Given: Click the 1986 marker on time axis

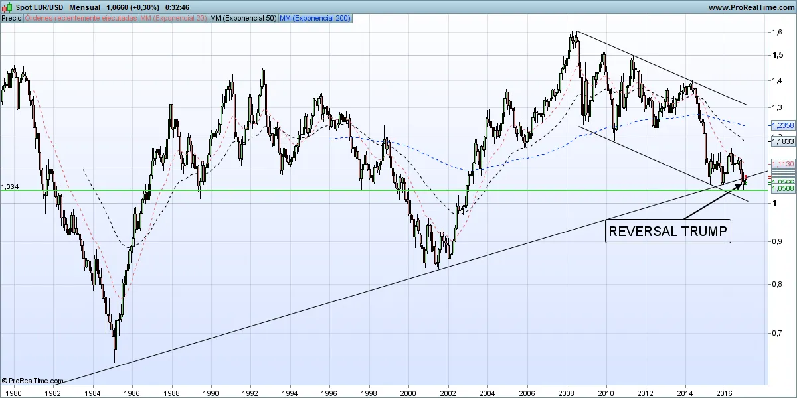Looking at the screenshot, I should 132,392.
